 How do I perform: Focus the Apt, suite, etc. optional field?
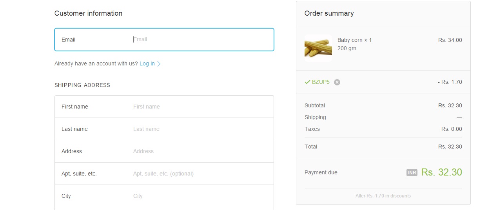[200, 174]
